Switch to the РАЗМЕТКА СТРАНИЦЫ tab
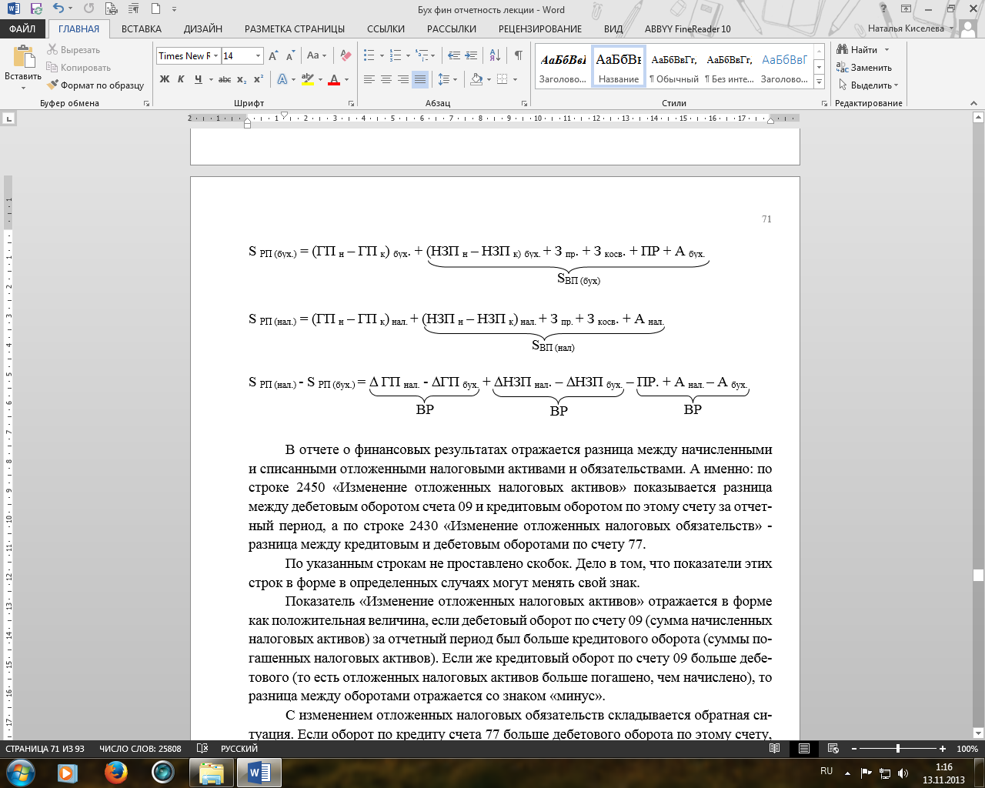This screenshot has width=985, height=788. [x=295, y=29]
